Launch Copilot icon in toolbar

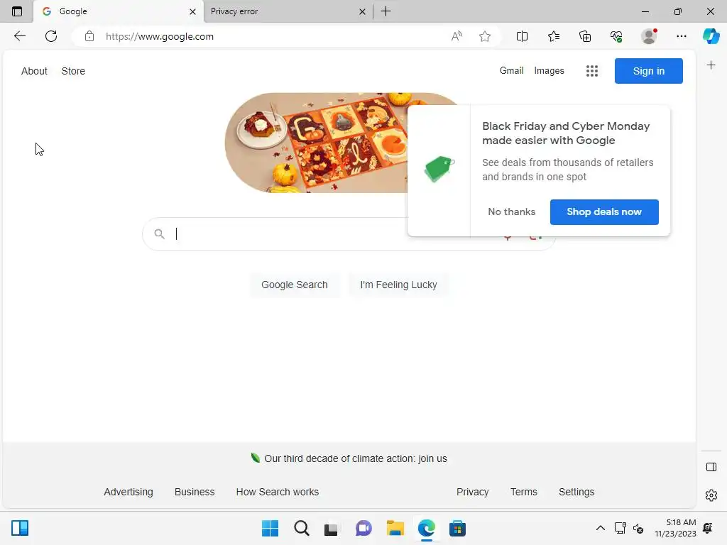click(711, 36)
